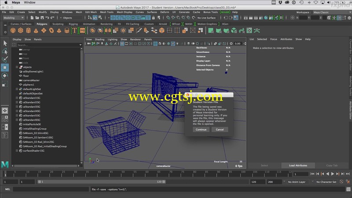The image size is (352, 198).
Task: Create a polygon sphere from the shelf
Action: tap(13, 30)
